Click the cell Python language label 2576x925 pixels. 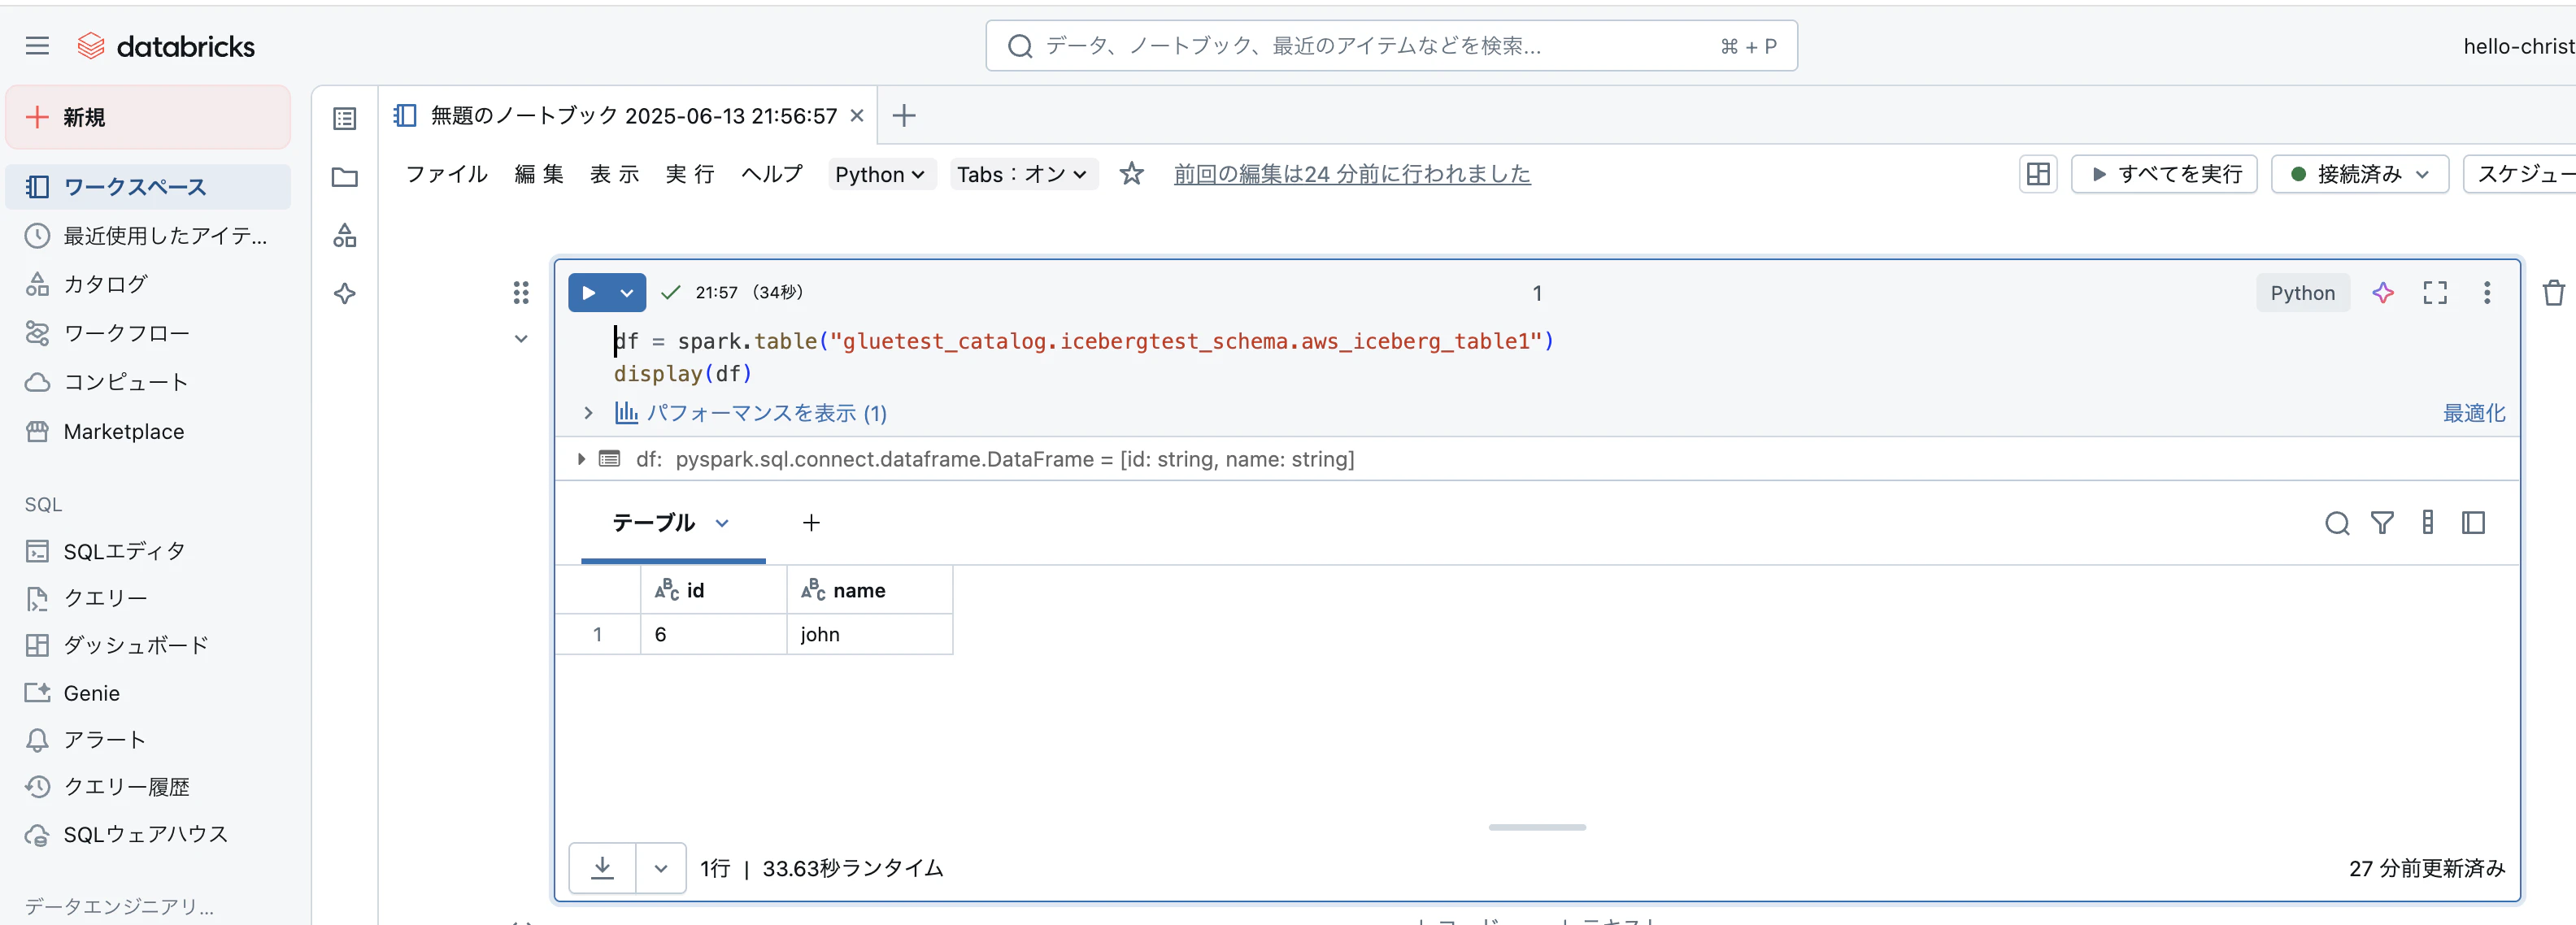[x=2302, y=293]
